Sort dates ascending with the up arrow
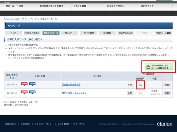Image resolution: width=177 pixels, height=132 pixels. click(13, 78)
